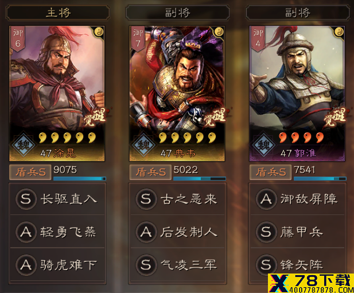Click the S grade icon beside 古之恶来
The height and width of the screenshot is (293, 354).
[146, 199]
